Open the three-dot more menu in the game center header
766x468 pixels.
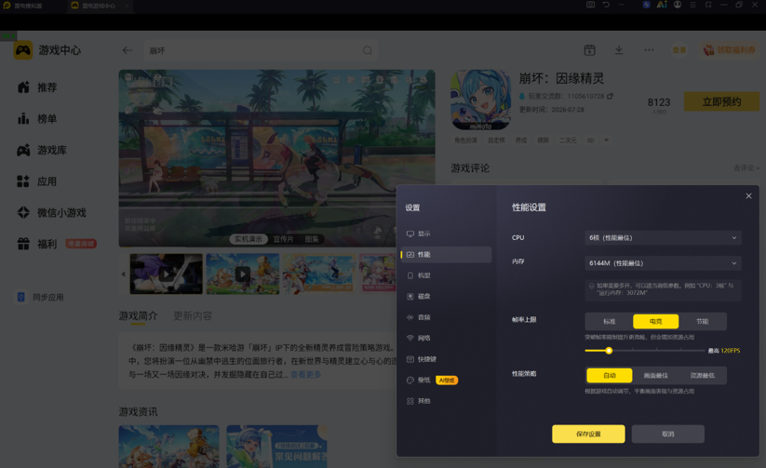(x=649, y=50)
